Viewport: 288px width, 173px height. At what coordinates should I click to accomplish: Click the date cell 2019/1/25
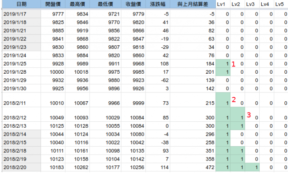[21, 64]
